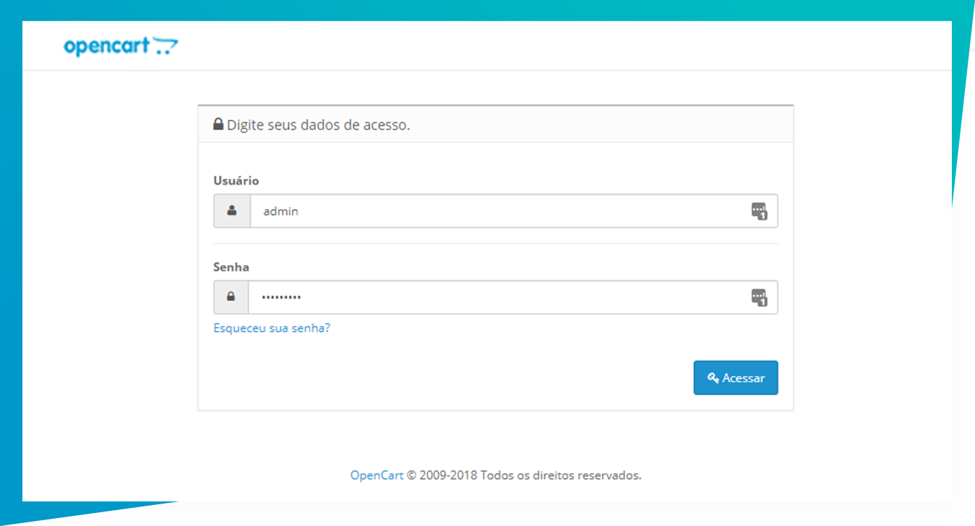Click the padlock icon in the panel heading
Viewport: 975px width, 526px height.
[218, 124]
